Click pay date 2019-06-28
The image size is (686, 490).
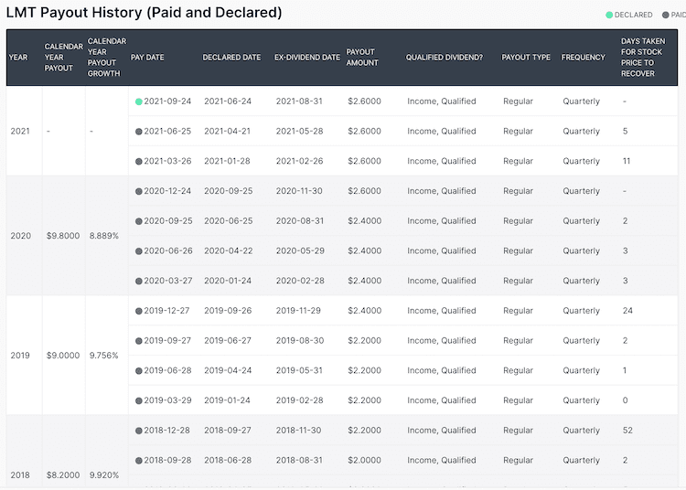point(167,370)
